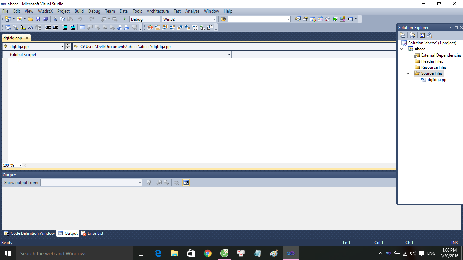Uncomment selected lines icon
Screen dimensions: 463x260
[73, 28]
